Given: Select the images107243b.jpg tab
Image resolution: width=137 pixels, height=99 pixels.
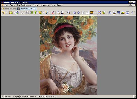Looking at the screenshot, I should [x=27, y=8].
